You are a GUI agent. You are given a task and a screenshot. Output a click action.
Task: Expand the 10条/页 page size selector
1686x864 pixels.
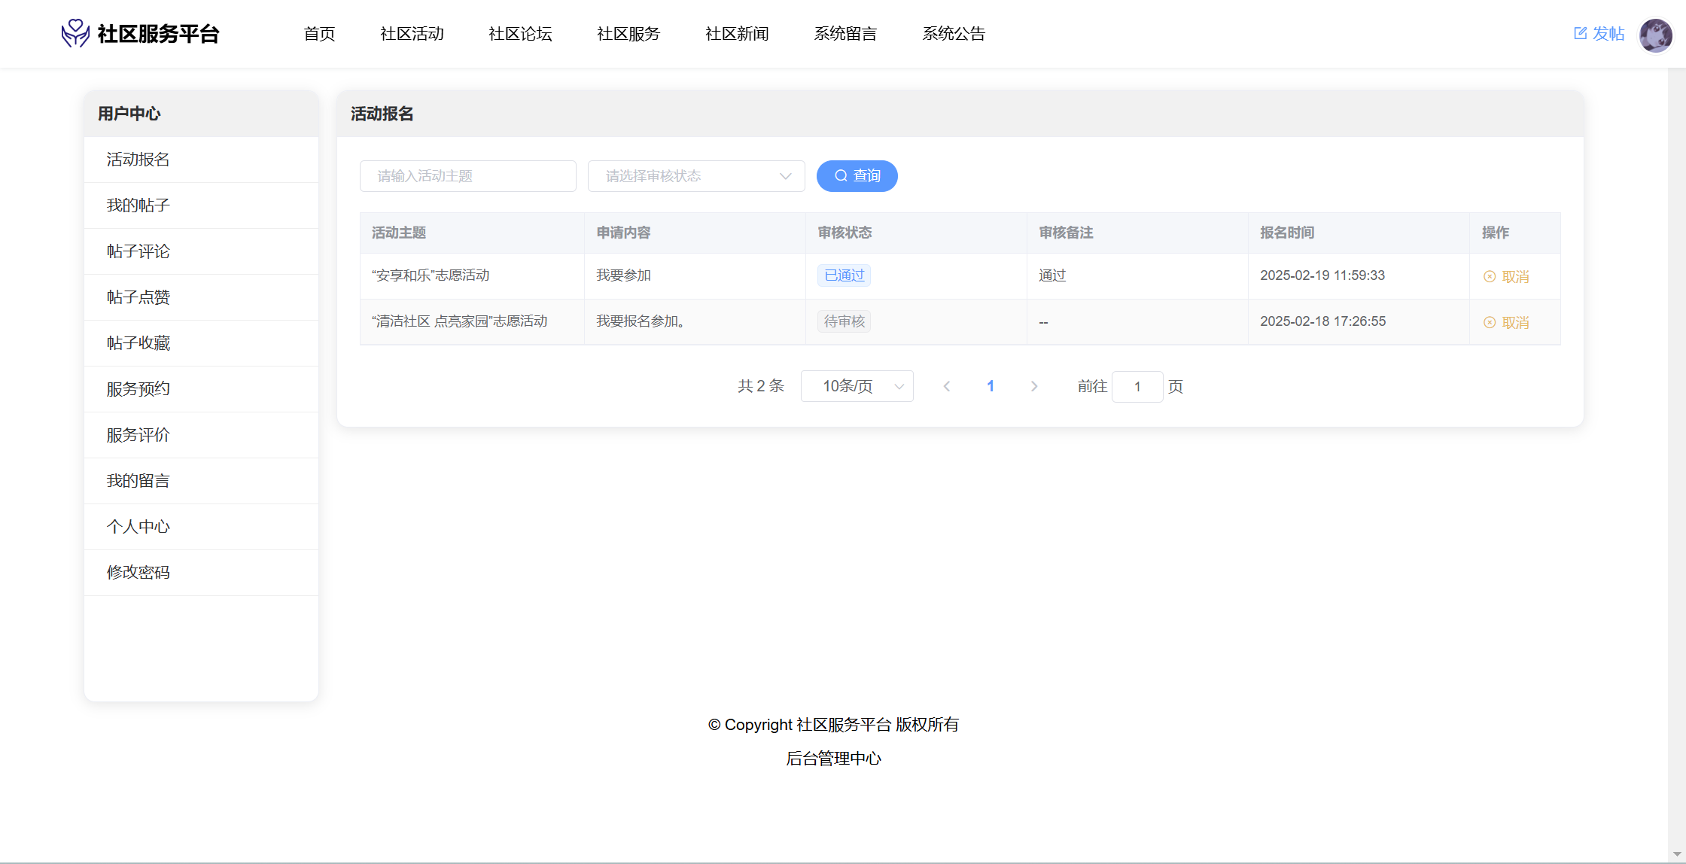(x=857, y=386)
